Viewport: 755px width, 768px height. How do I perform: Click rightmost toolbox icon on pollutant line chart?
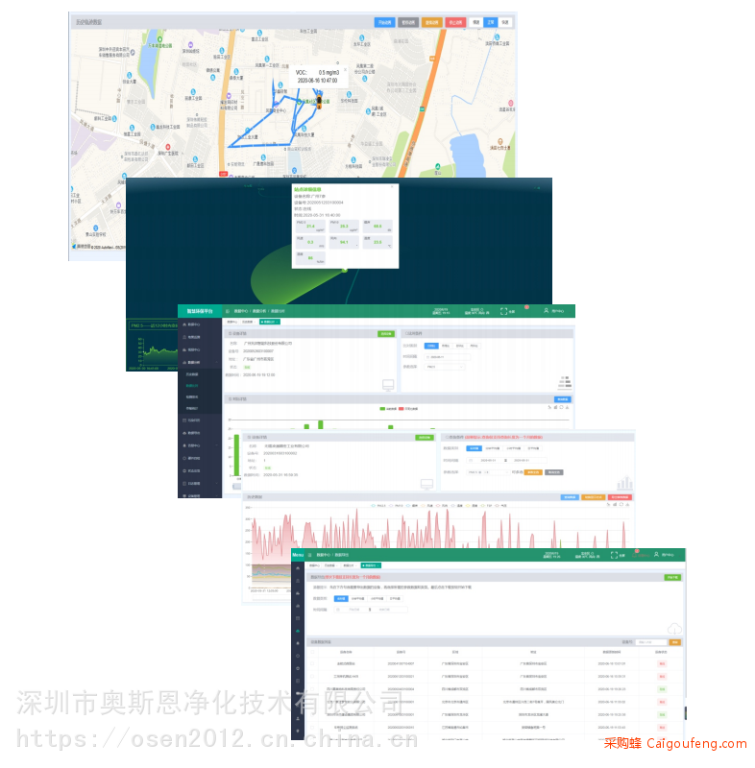pyautogui.click(x=628, y=505)
